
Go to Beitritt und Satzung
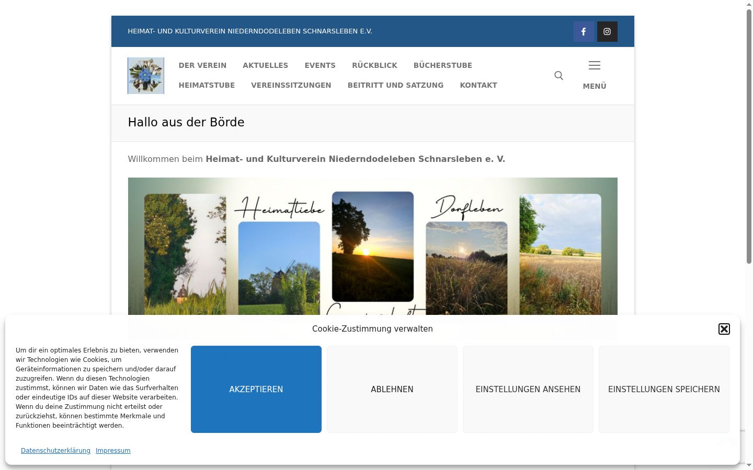coord(395,85)
